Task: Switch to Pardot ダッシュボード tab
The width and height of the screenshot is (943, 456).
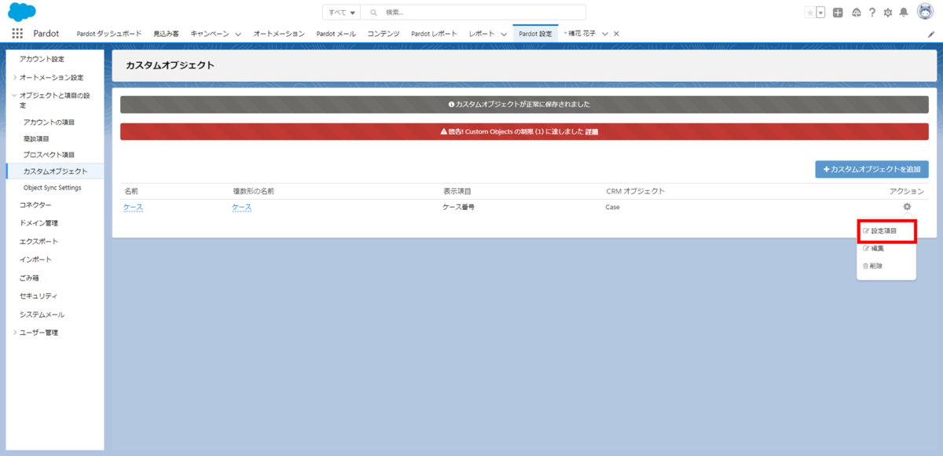Action: (x=109, y=34)
